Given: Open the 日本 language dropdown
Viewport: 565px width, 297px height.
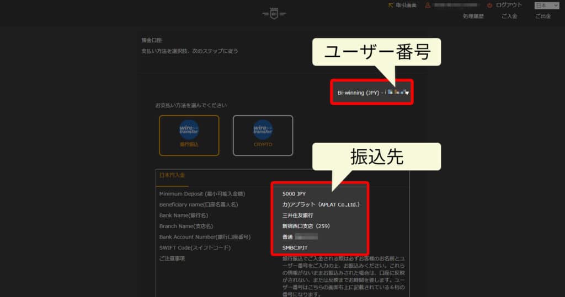Looking at the screenshot, I should tap(546, 6).
